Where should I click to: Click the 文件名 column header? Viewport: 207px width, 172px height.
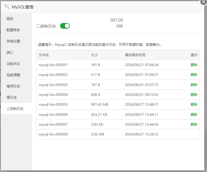click(44, 55)
